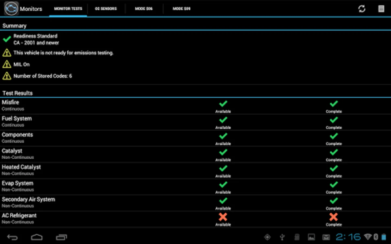Image resolution: width=391 pixels, height=244 pixels.
Task: Open the Monitors app icon
Action: coord(11,9)
